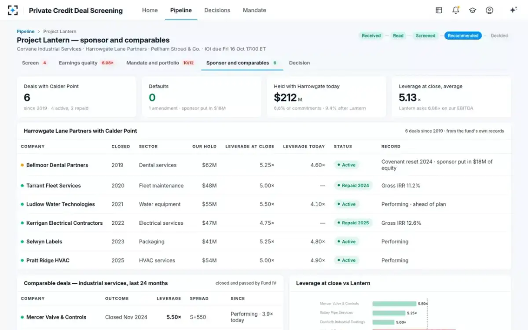Click the Decided stage label
Screen dimensions: 528x330
pyautogui.click(x=499, y=36)
